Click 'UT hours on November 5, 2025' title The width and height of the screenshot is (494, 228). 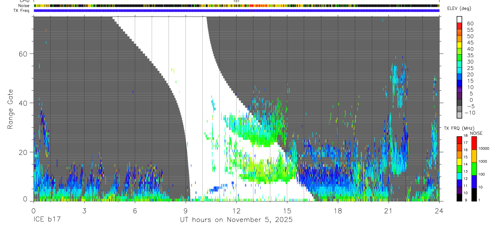click(x=236, y=220)
